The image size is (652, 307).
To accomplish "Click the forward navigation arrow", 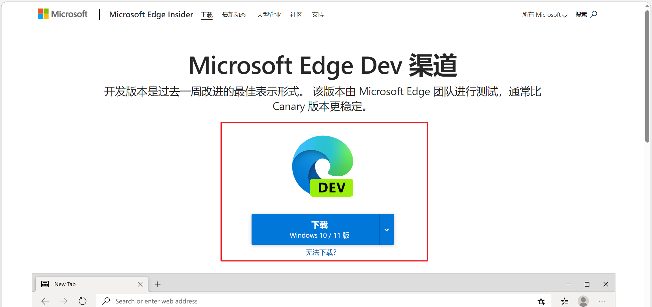I will (x=64, y=301).
